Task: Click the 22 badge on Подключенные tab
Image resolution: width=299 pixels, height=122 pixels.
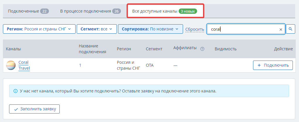Action: click(45, 11)
